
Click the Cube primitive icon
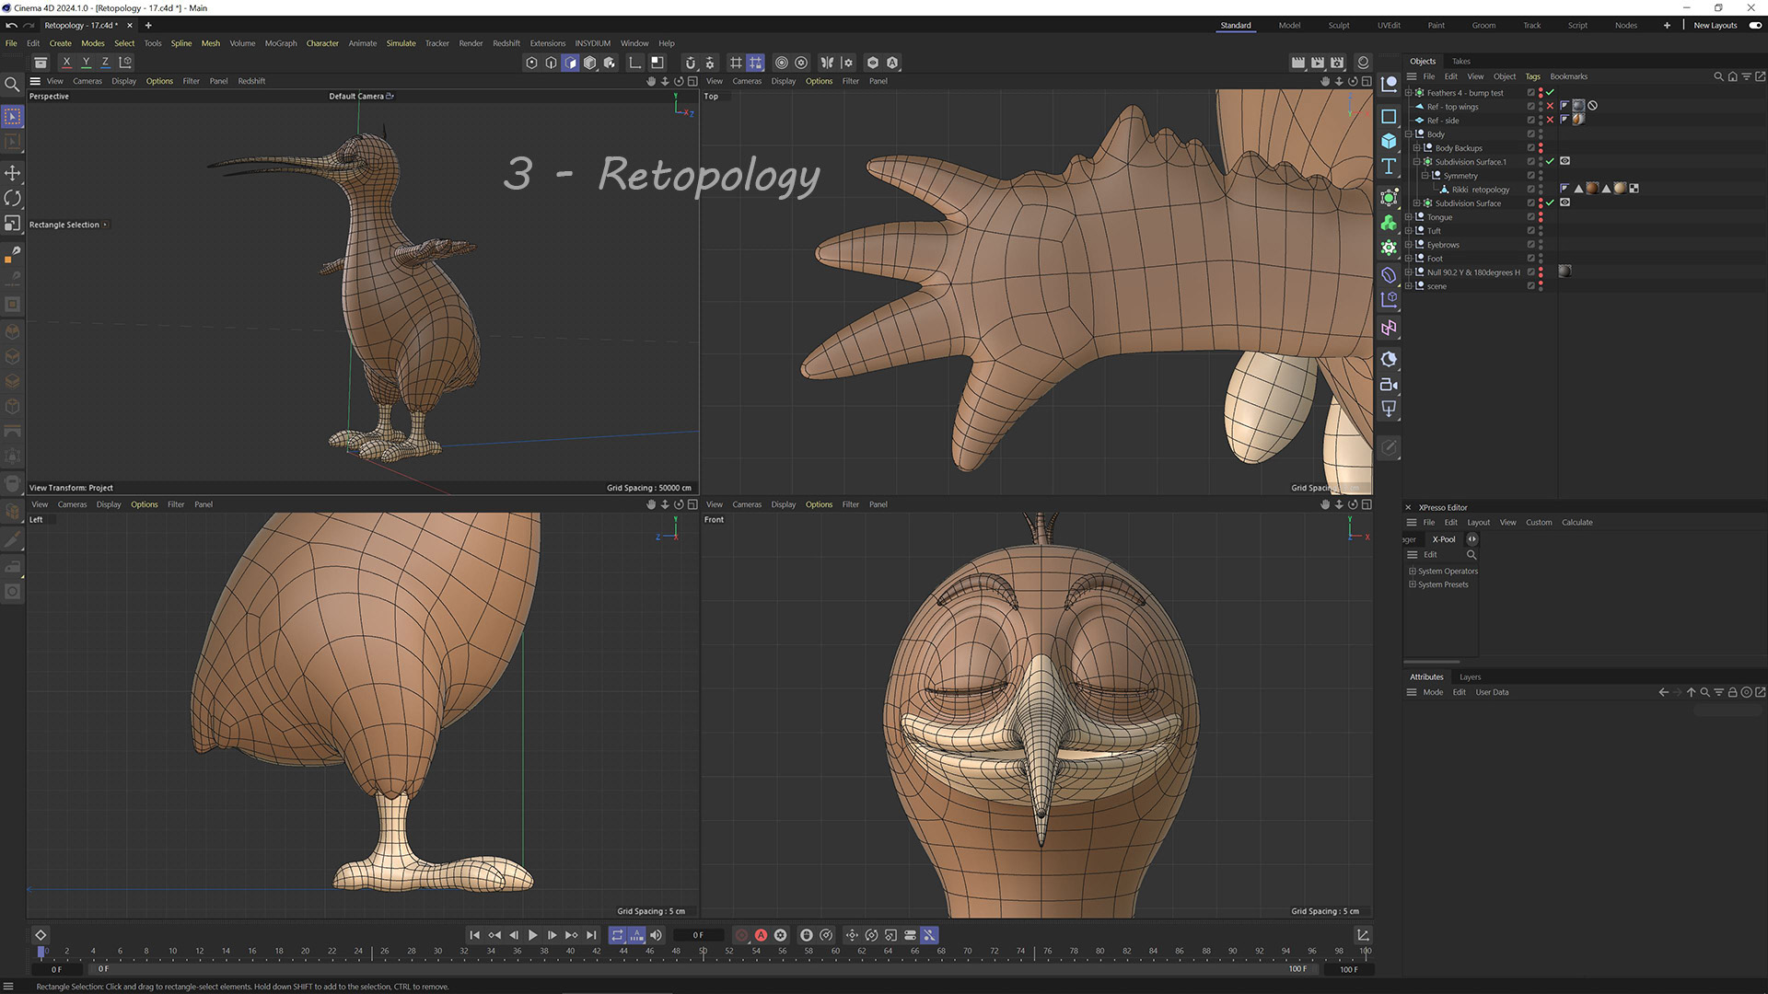pyautogui.click(x=1389, y=141)
